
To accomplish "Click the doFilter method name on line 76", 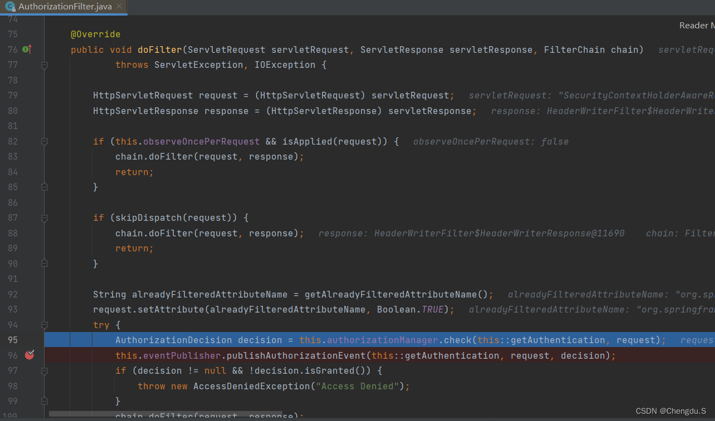I will (160, 49).
